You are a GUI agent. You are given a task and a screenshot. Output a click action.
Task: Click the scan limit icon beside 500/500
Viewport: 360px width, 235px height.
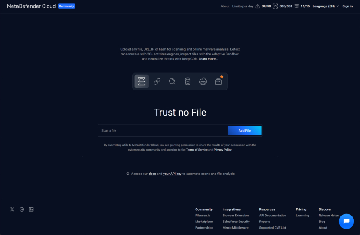point(275,6)
